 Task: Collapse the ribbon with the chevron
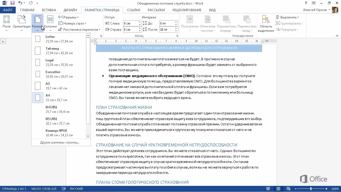[x=337, y=36]
